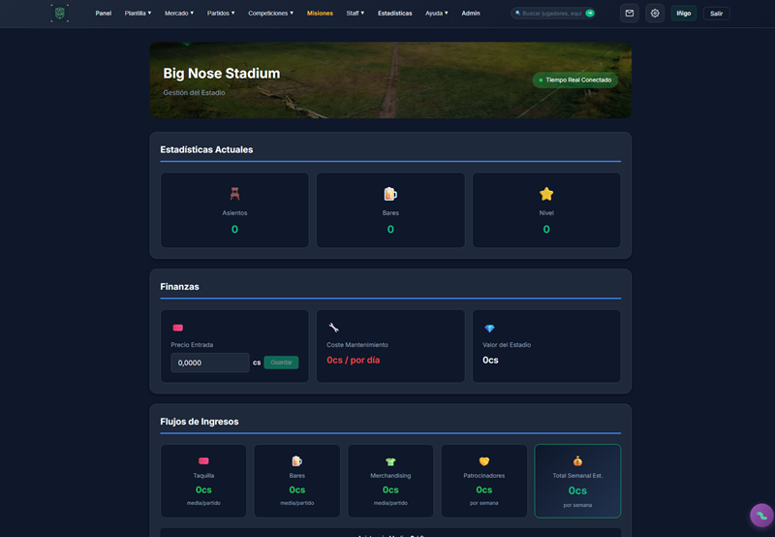Click the Merchandising shirt icon
This screenshot has height=537, width=775.
click(x=390, y=461)
